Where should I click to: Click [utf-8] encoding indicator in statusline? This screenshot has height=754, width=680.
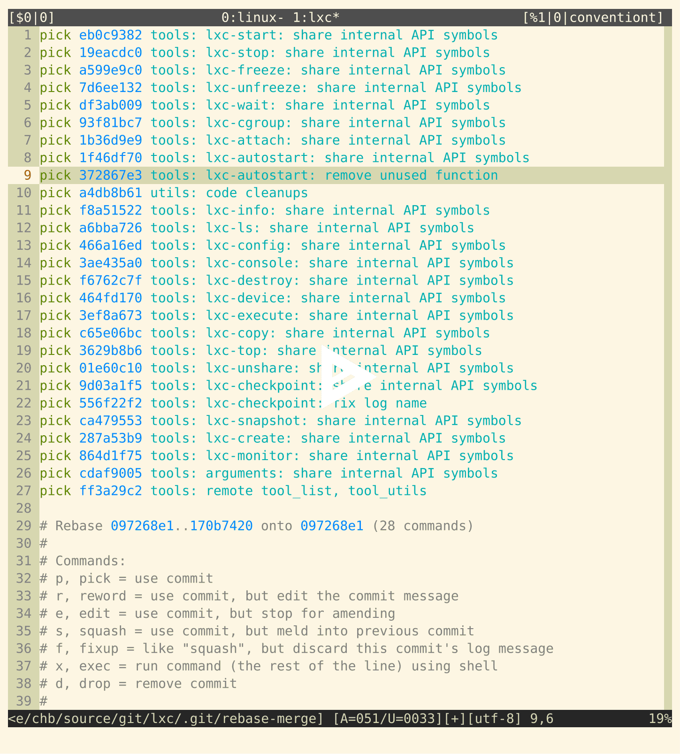(x=494, y=719)
